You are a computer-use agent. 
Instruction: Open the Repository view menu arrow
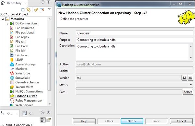pos(49,9)
